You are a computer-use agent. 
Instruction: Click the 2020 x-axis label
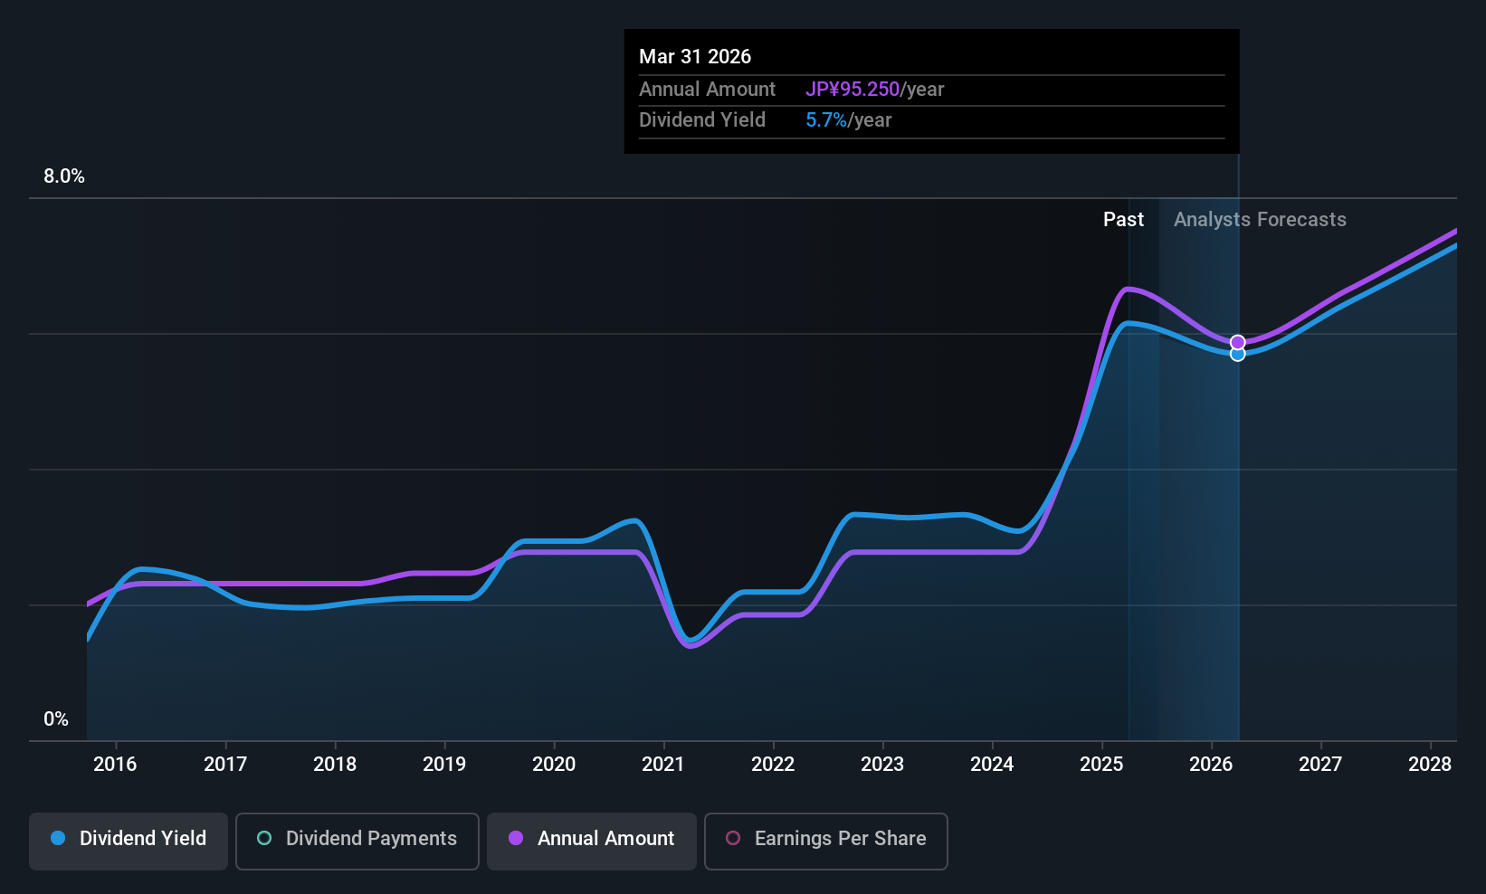click(x=554, y=765)
